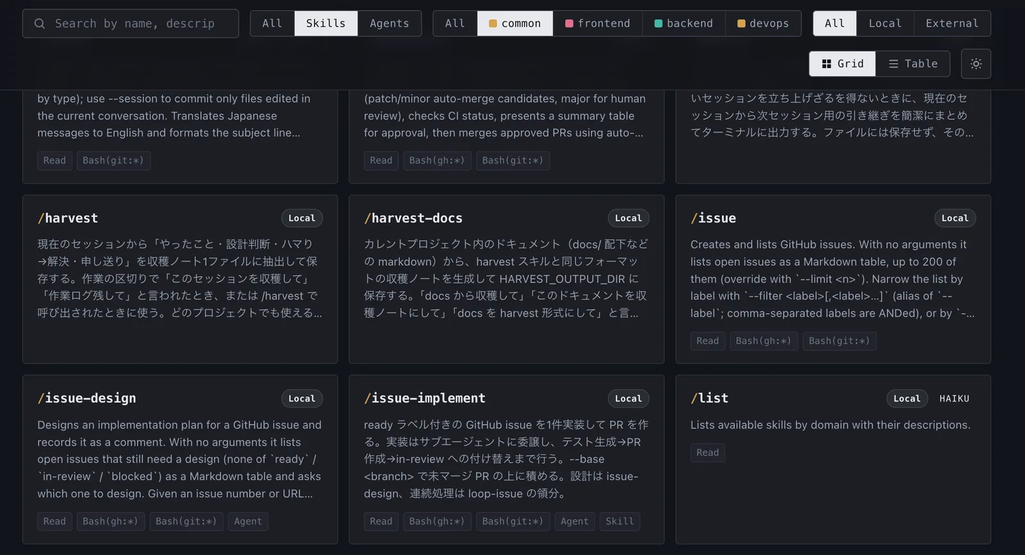1025x555 pixels.
Task: Click the Agent tag on the /issue-implement card
Action: tap(575, 522)
